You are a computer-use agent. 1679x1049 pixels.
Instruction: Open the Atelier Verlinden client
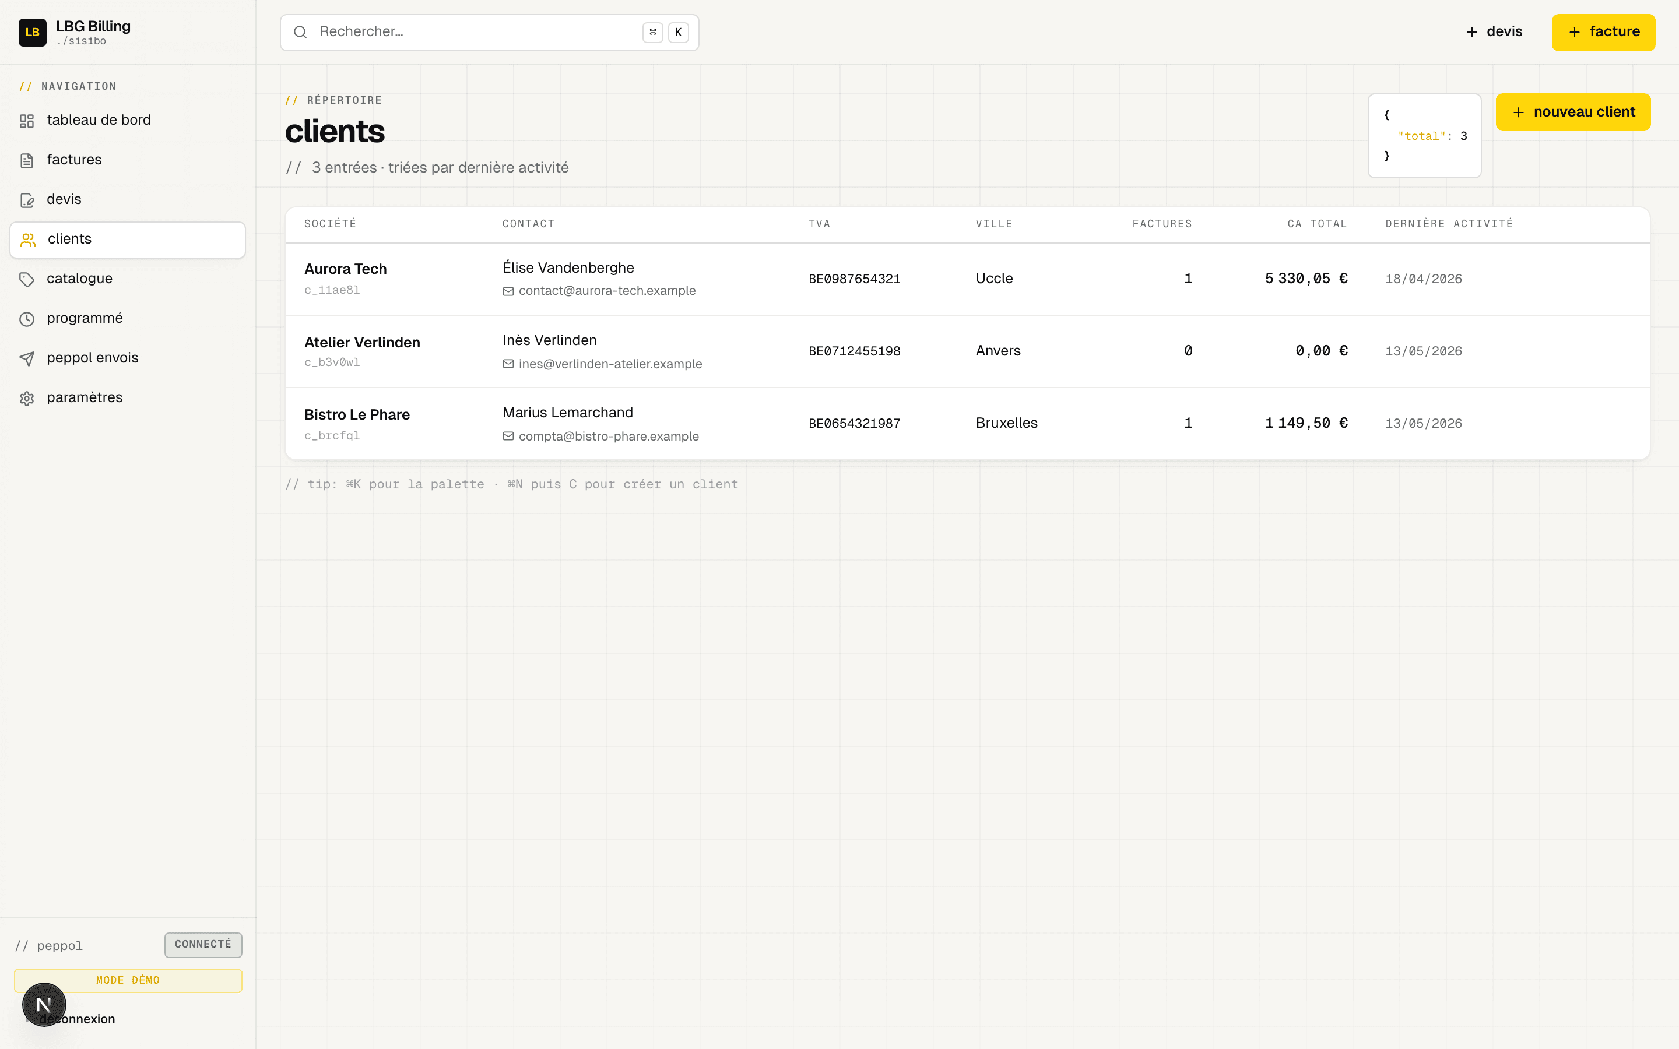pyautogui.click(x=967, y=351)
